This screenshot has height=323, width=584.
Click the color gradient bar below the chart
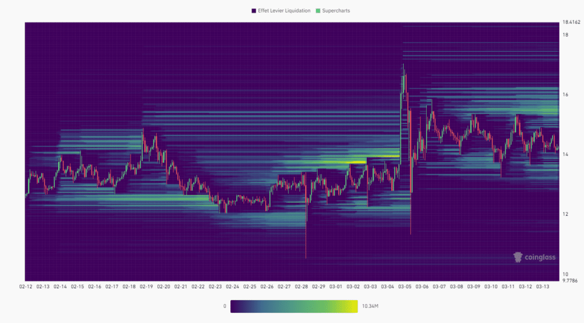(294, 306)
